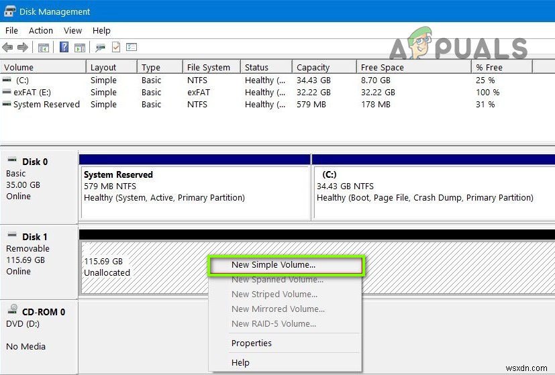Viewport: 555px width, 375px height.
Task: Click the Back arrow toolbar icon
Action: click(7, 47)
